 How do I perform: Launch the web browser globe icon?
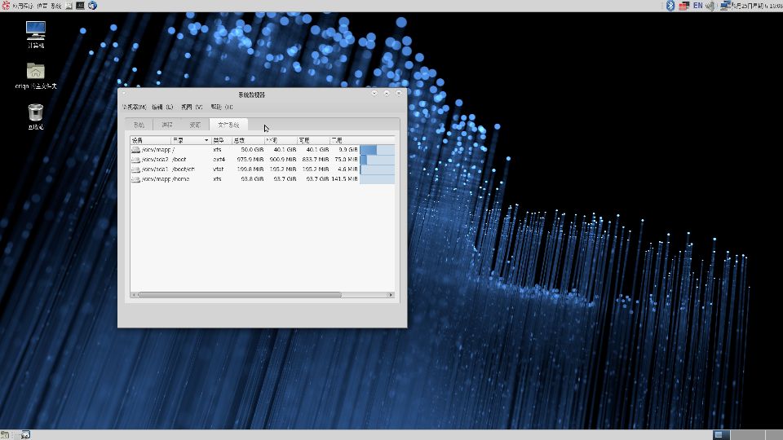coord(92,6)
